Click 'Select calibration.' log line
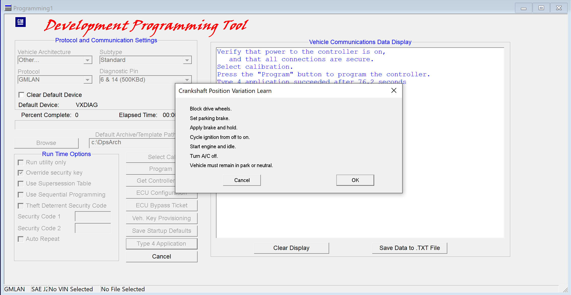Image resolution: width=571 pixels, height=295 pixels. pyautogui.click(x=255, y=67)
